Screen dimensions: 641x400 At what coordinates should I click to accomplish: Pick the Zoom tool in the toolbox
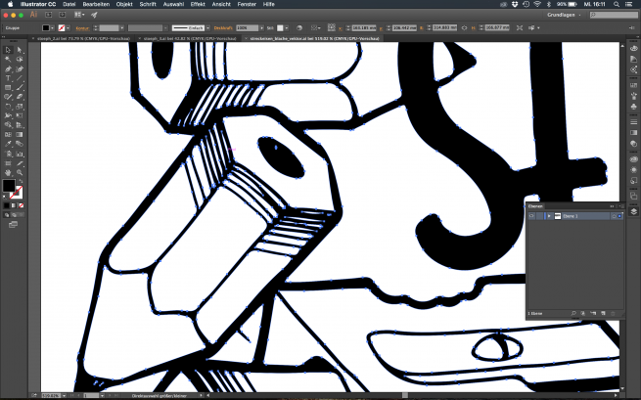pyautogui.click(x=18, y=171)
